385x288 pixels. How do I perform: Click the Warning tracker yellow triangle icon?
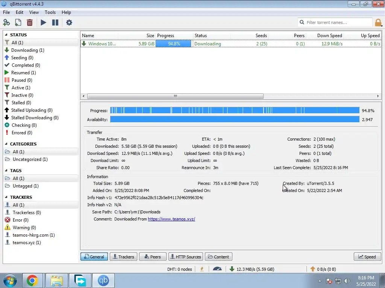[8, 228]
